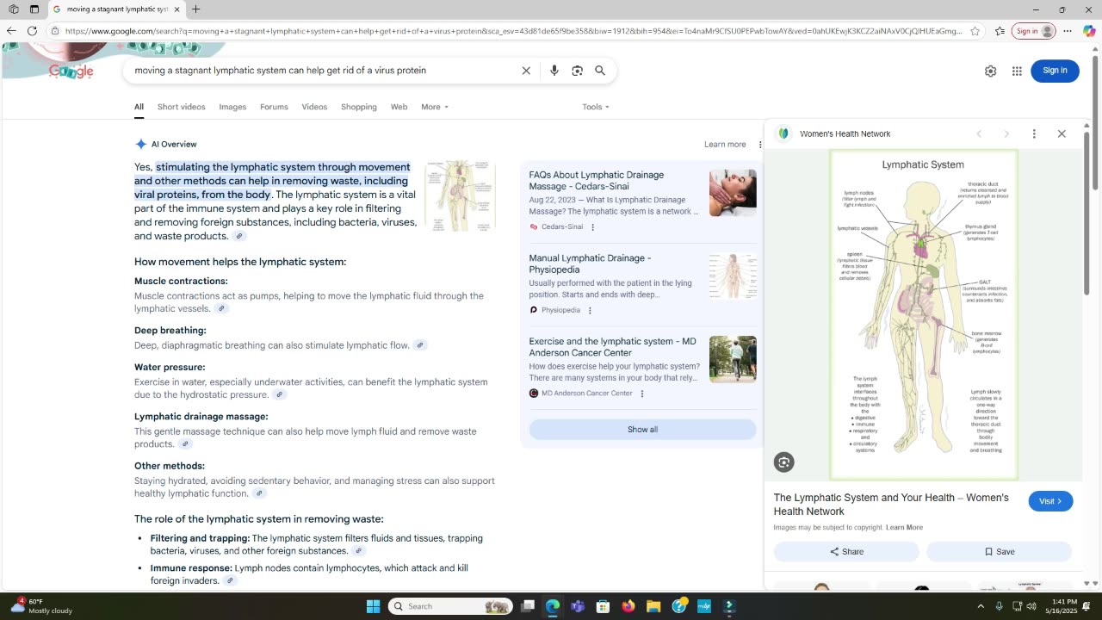Open source link for Deep breathing paragraph
The height and width of the screenshot is (620, 1102).
(420, 345)
